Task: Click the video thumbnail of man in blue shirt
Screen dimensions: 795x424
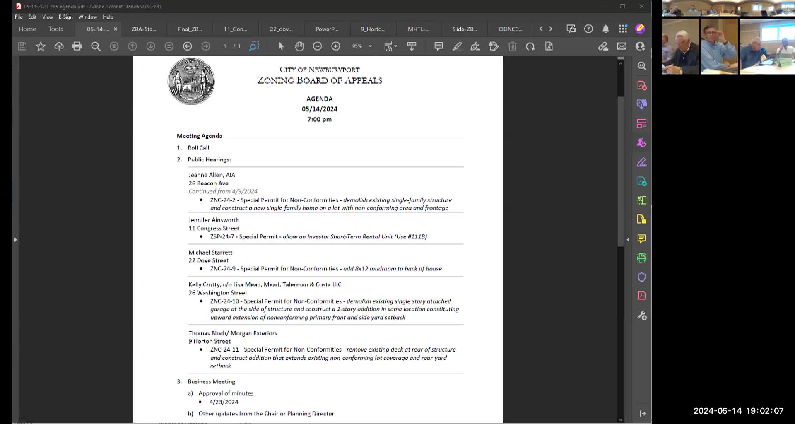Action: pos(719,46)
